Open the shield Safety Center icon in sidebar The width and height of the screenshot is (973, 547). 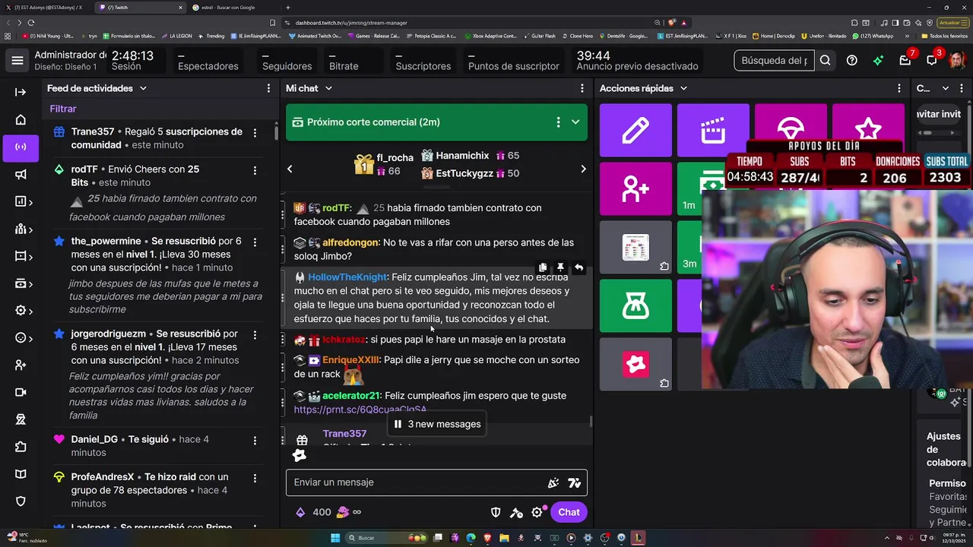tap(21, 501)
